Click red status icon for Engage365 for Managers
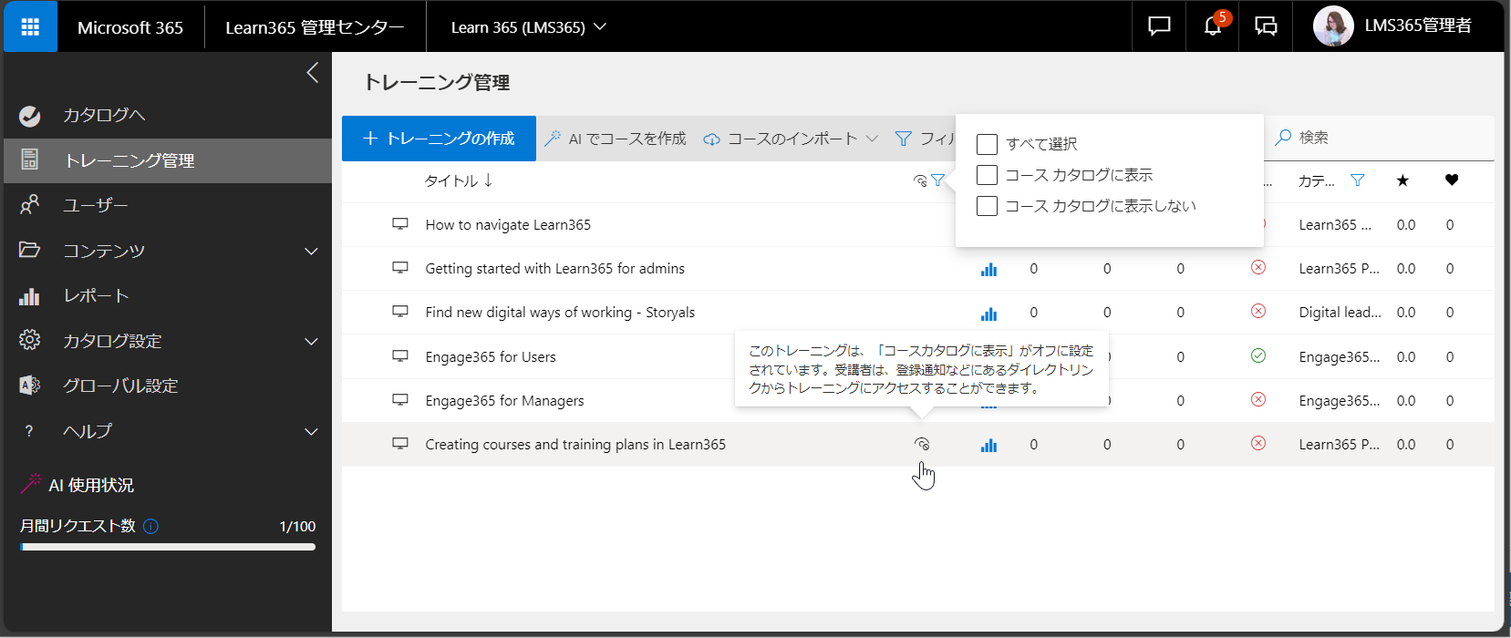 pyautogui.click(x=1258, y=400)
